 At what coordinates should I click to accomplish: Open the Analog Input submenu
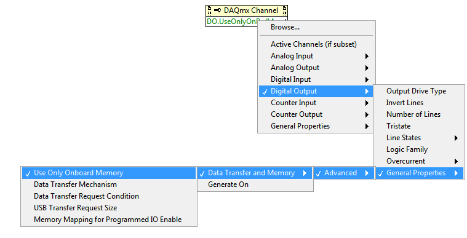(x=316, y=56)
